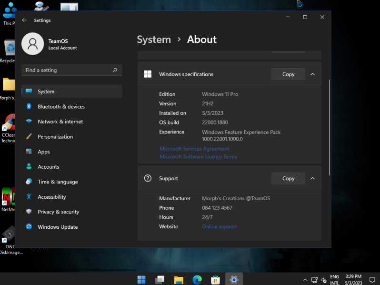Open File Explorer from the taskbar
Viewport: 380px width, 285px height.
point(179,280)
